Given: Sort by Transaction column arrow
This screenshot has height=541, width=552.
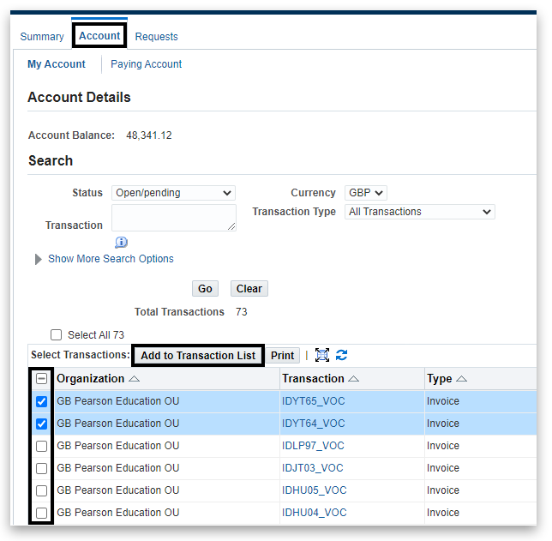Looking at the screenshot, I should [x=354, y=379].
